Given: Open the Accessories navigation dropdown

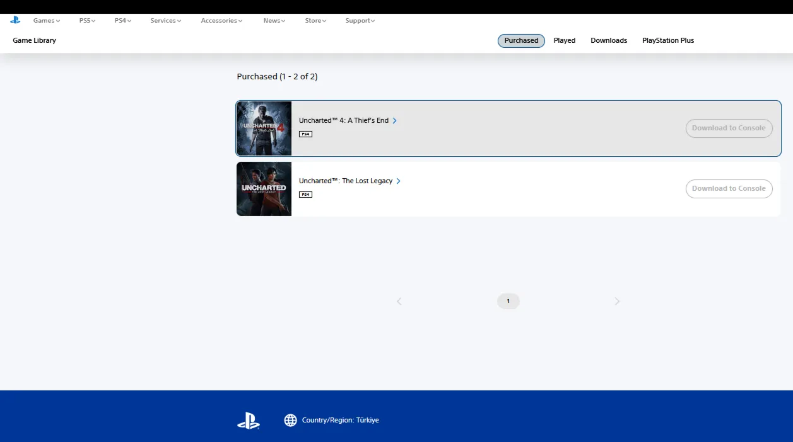Looking at the screenshot, I should [x=221, y=21].
